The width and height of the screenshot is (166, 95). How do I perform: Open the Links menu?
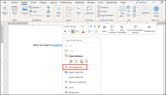point(78,11)
